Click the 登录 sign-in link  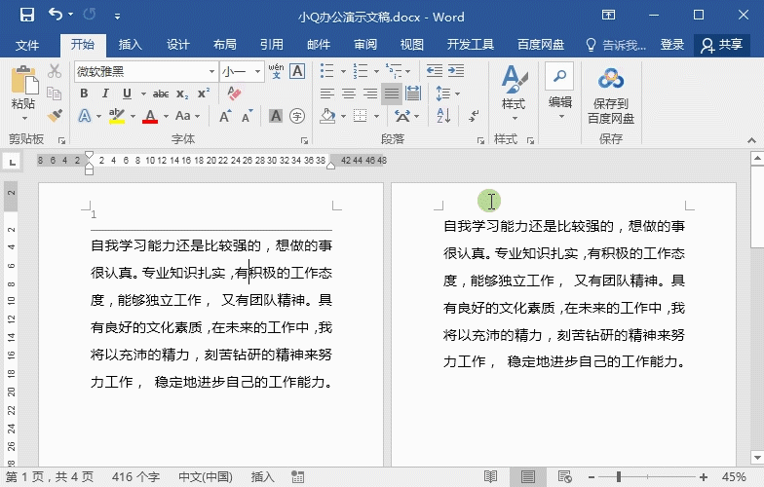pos(672,45)
